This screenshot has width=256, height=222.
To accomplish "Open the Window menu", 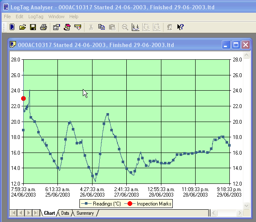I will point(56,17).
